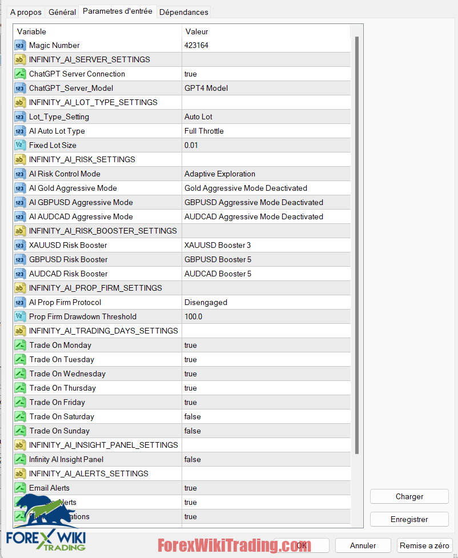The width and height of the screenshot is (458, 558).
Task: Click the icon beside AI Prop Firm Protocol
Action: point(20,303)
